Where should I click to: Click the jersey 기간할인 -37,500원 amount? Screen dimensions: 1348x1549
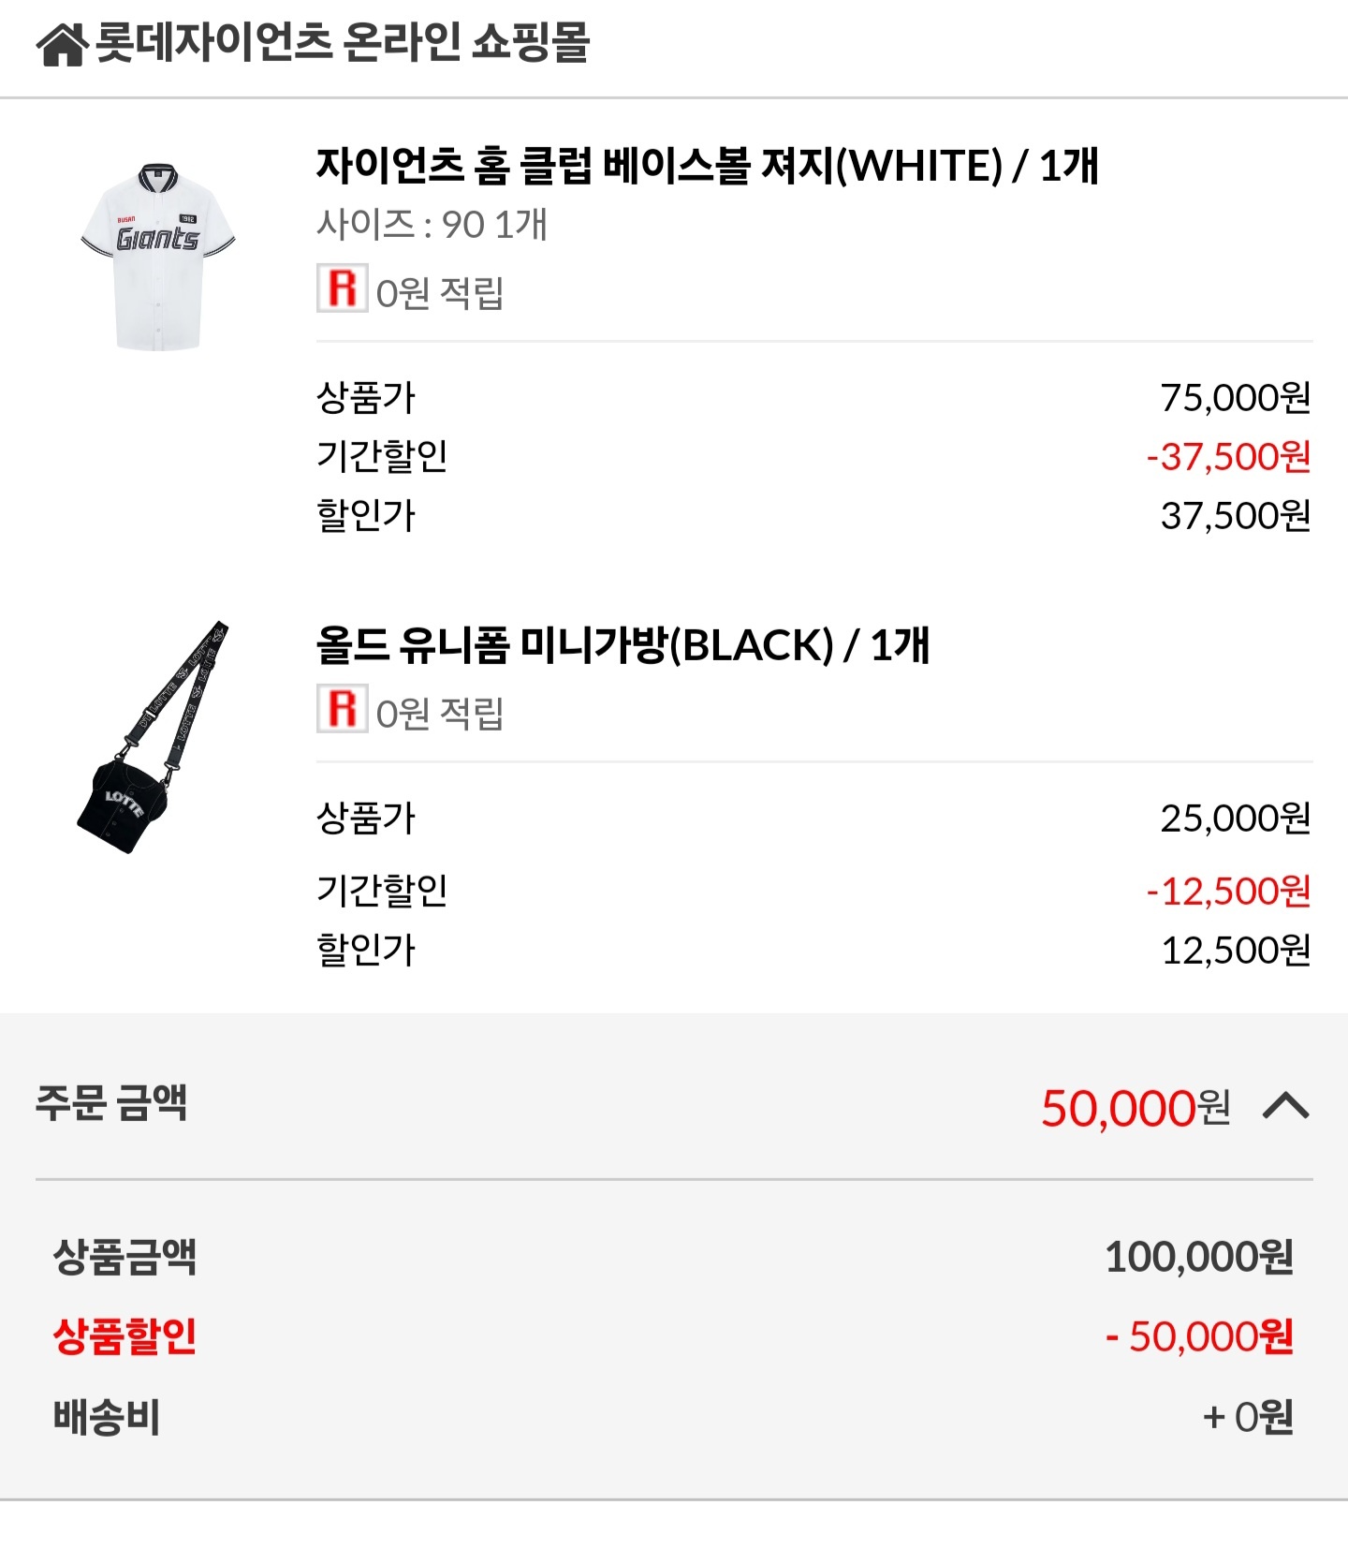click(x=1227, y=457)
